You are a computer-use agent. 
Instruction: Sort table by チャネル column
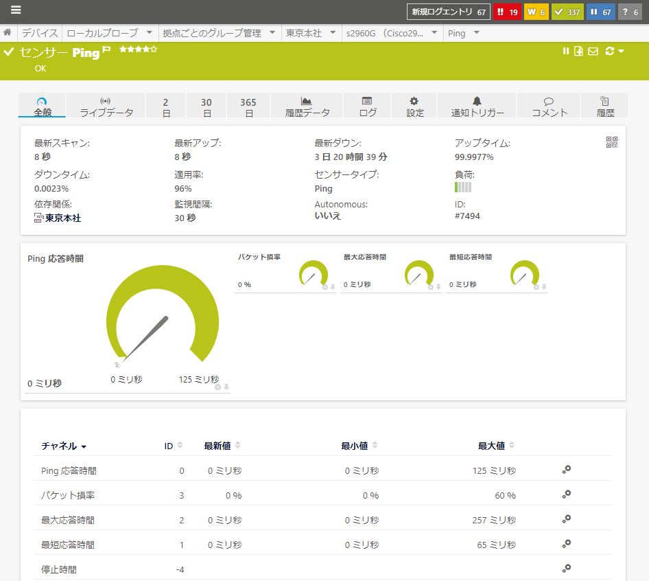click(x=63, y=446)
